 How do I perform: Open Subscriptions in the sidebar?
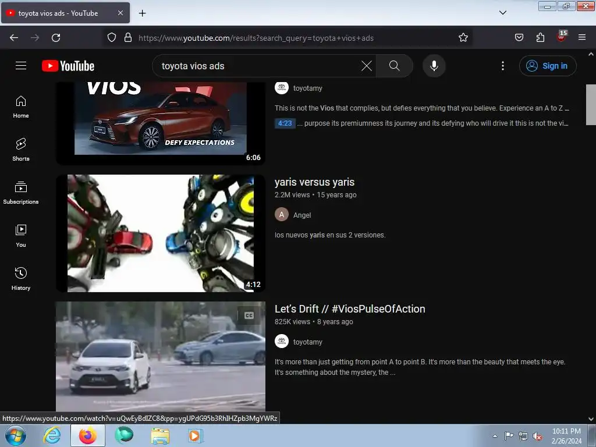pos(21,193)
